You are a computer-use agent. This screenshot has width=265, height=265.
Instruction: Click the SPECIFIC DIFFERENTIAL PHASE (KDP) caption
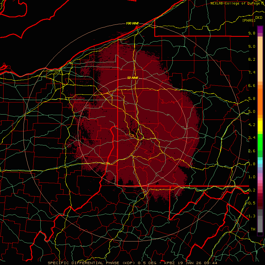click(92, 263)
